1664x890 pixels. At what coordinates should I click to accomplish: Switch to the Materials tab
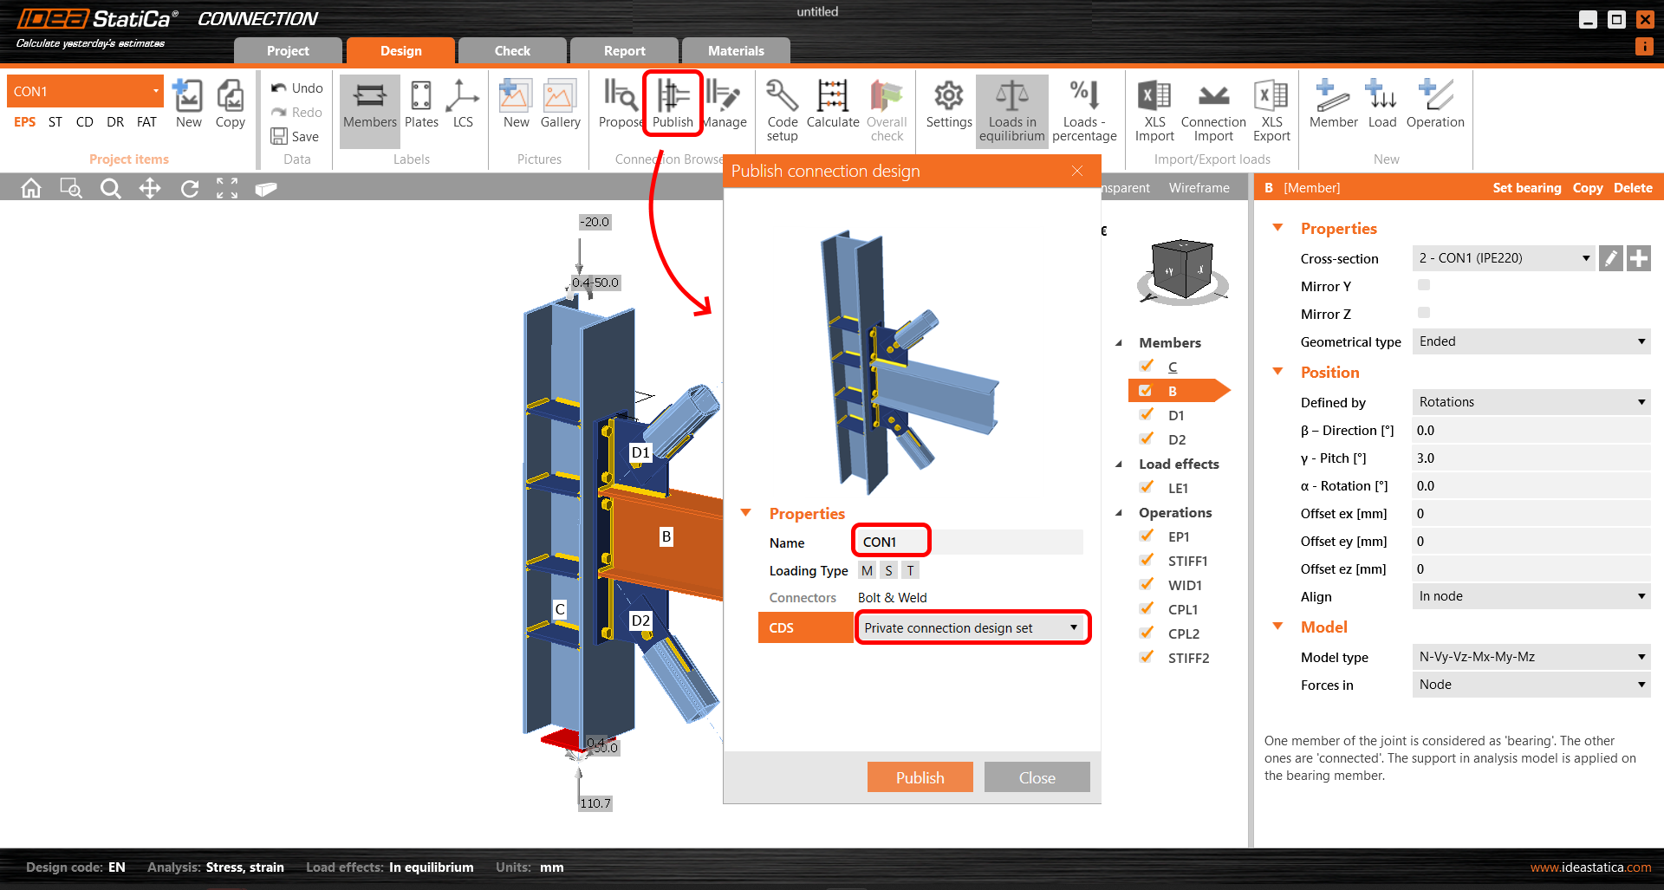coord(736,50)
